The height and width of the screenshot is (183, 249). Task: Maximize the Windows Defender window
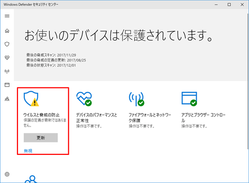pos(229,5)
